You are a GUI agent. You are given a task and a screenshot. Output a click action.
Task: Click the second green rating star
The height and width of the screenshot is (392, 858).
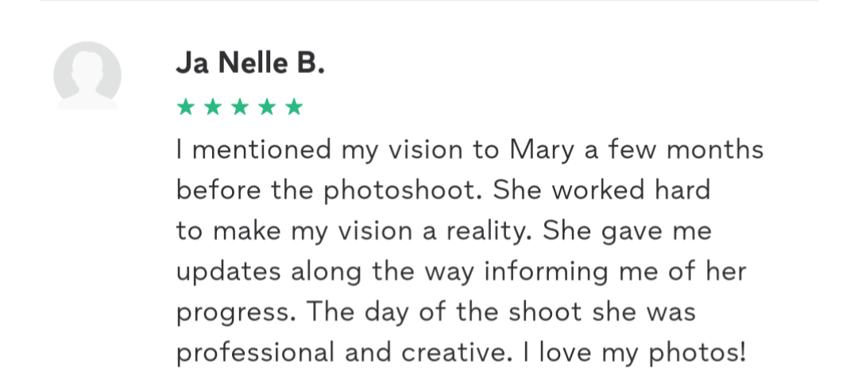coord(212,106)
